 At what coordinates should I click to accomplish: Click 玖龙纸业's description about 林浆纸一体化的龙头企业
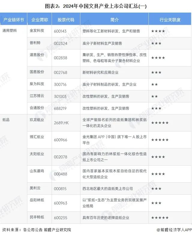click(115, 123)
